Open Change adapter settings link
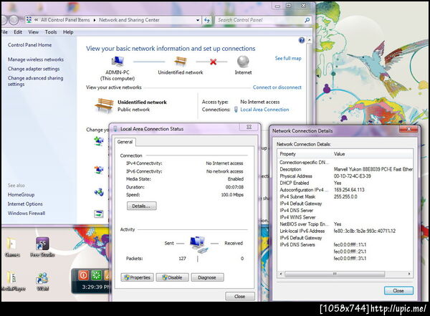The width and height of the screenshot is (430, 316). [34, 69]
